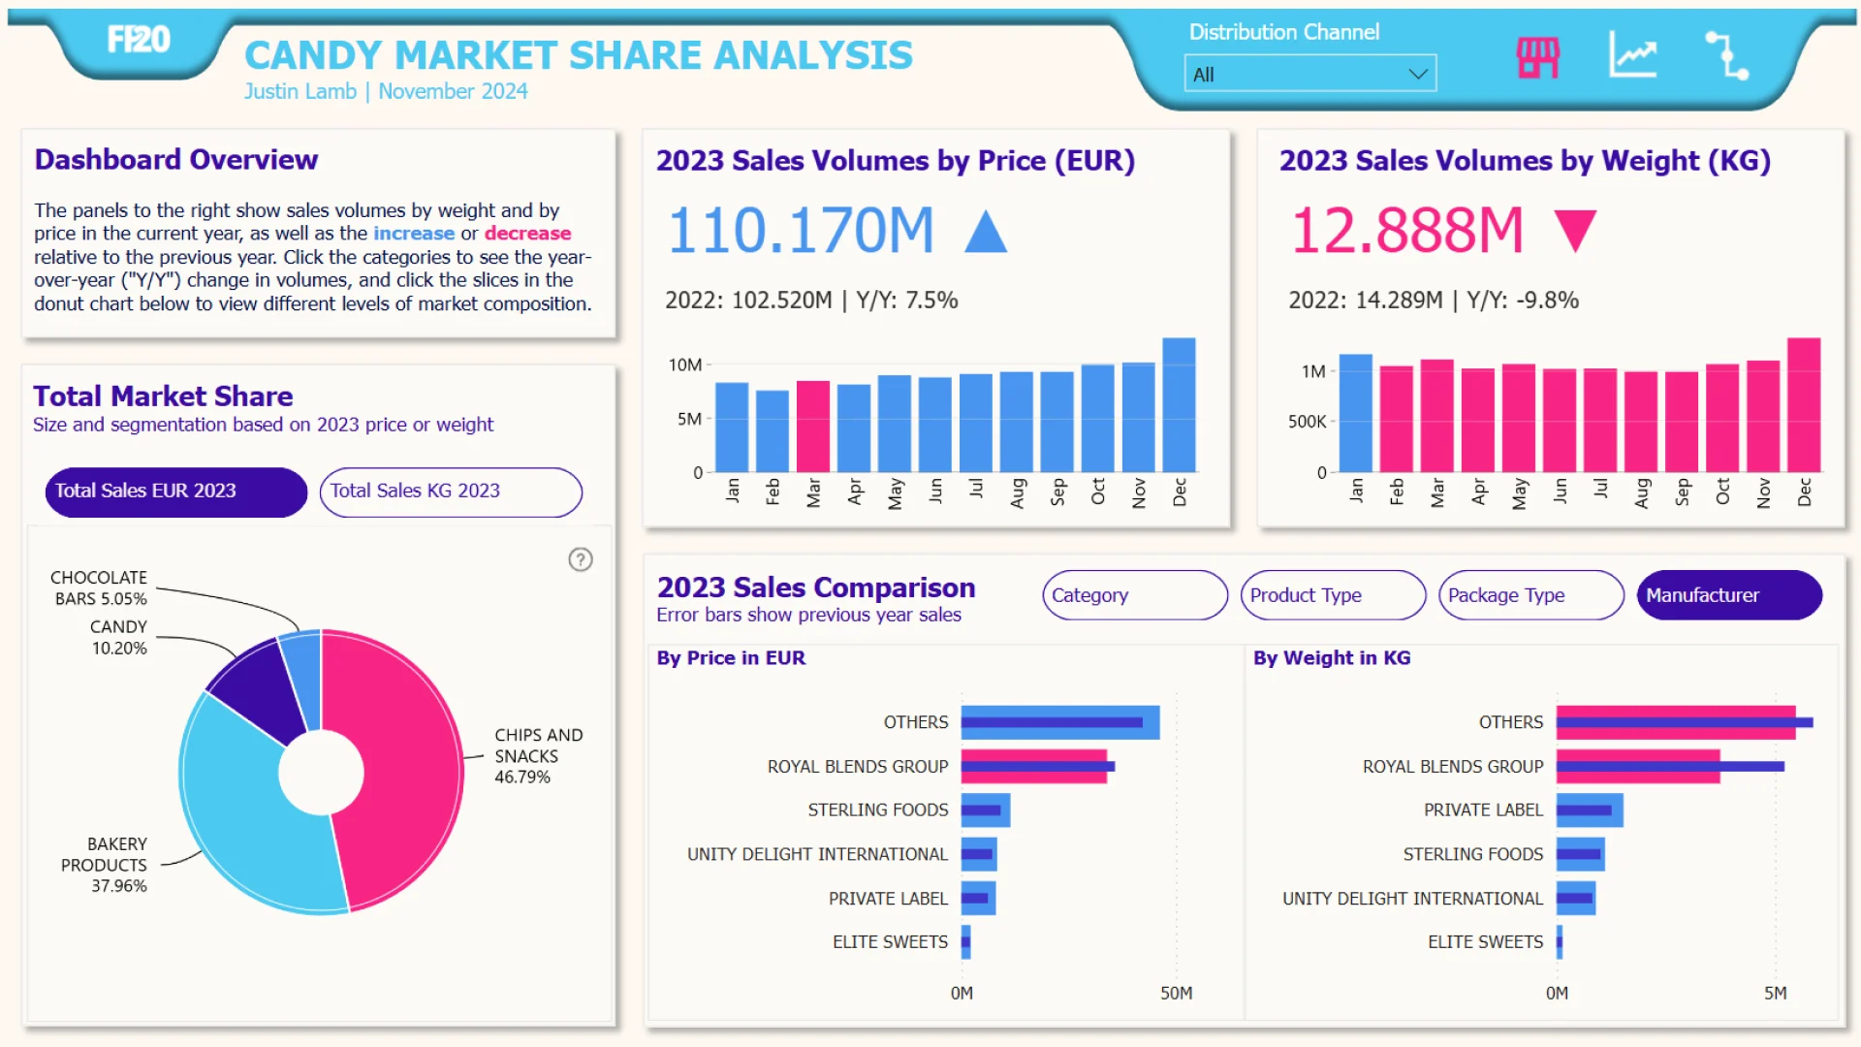
Task: Select Private Label weight bar
Action: point(1590,810)
